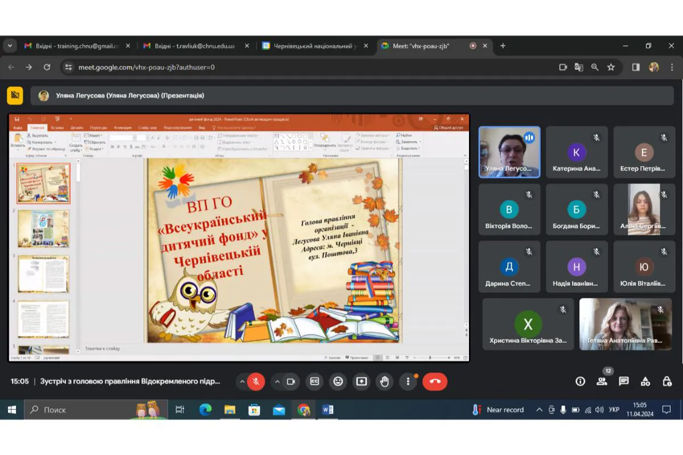The width and height of the screenshot is (683, 455).
Task: Open the in-call chat panel
Action: (624, 382)
